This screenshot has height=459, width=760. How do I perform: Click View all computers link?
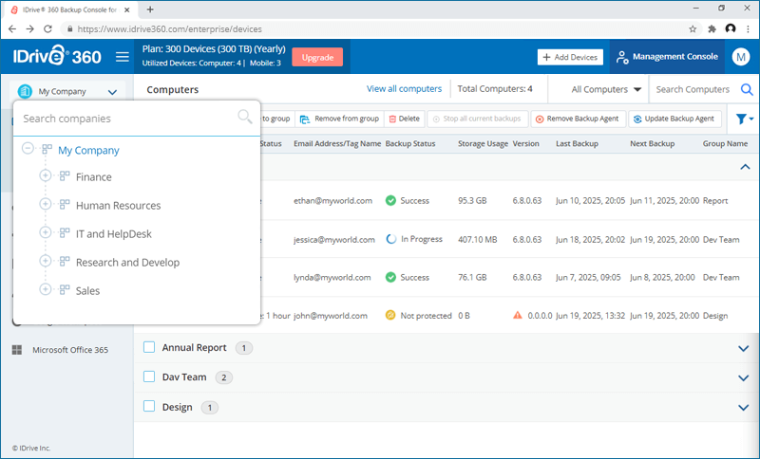(x=405, y=89)
